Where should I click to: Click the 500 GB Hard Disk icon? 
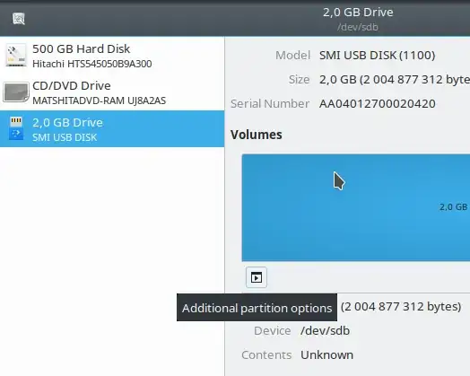[16, 55]
